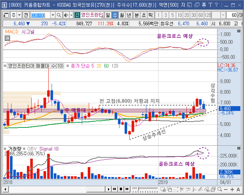
Task: Click the speaker sound icon
Action: coord(66,15)
